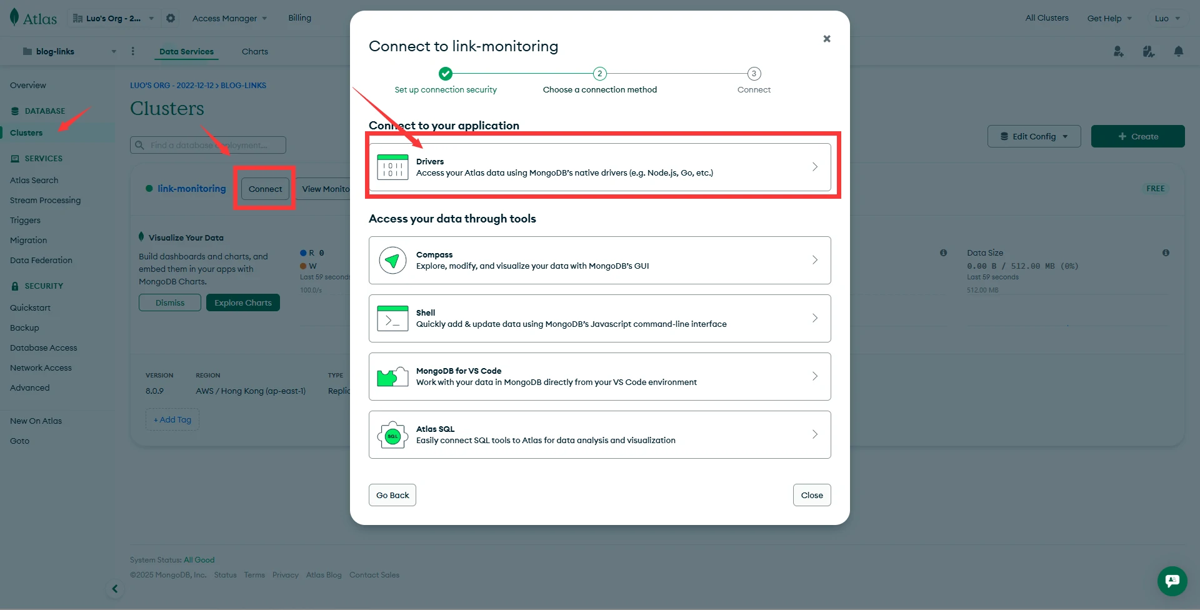
Task: Collapse the left sidebar arrow
Action: click(x=115, y=589)
